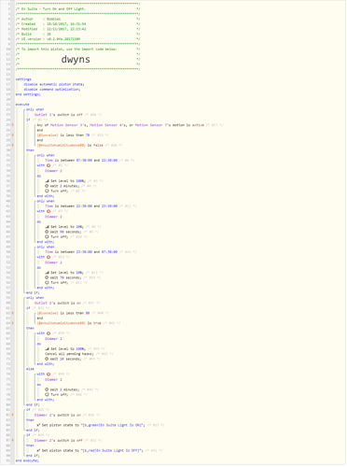
Task: Click the power icon on line 47
Action: (x=47, y=236)
